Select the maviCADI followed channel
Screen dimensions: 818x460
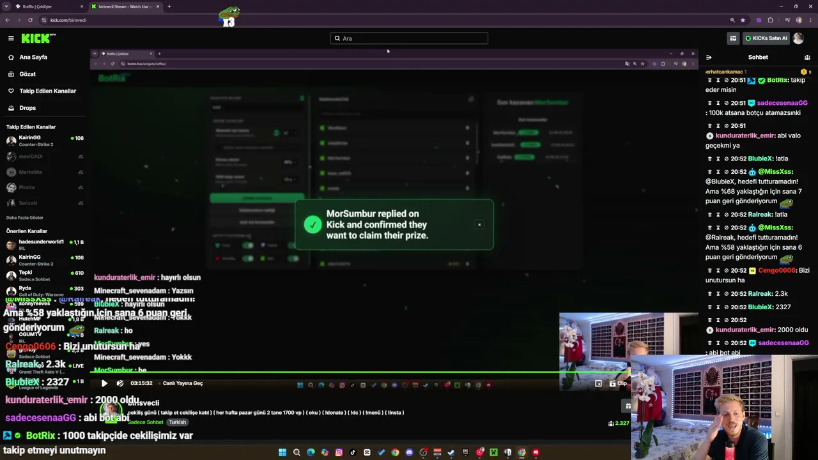(45, 157)
